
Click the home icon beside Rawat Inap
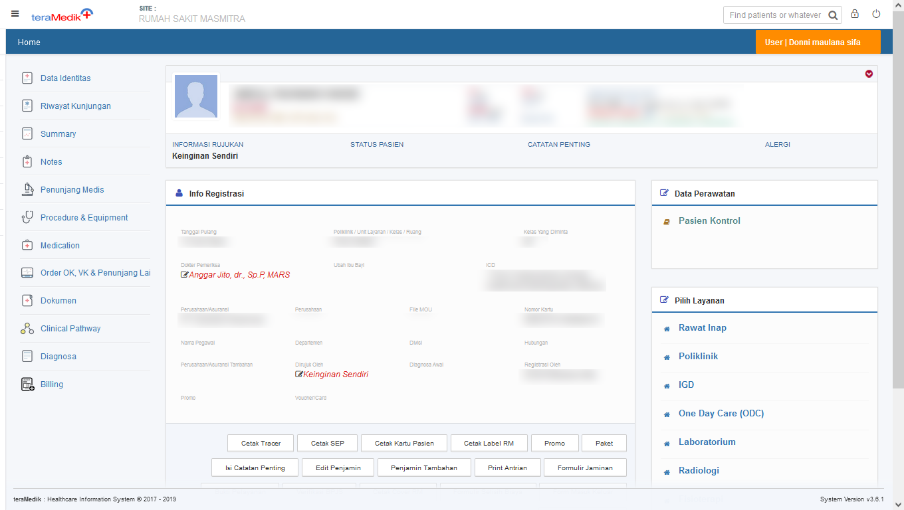(x=667, y=329)
